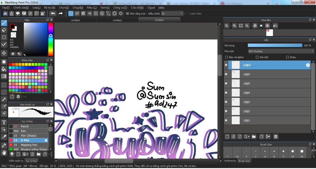
Task: Open G Pen brush settings gear
Action: click(46, 140)
